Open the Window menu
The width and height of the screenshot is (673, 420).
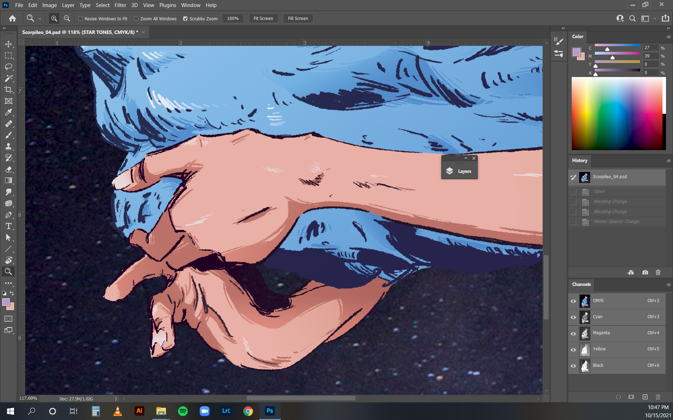(191, 5)
